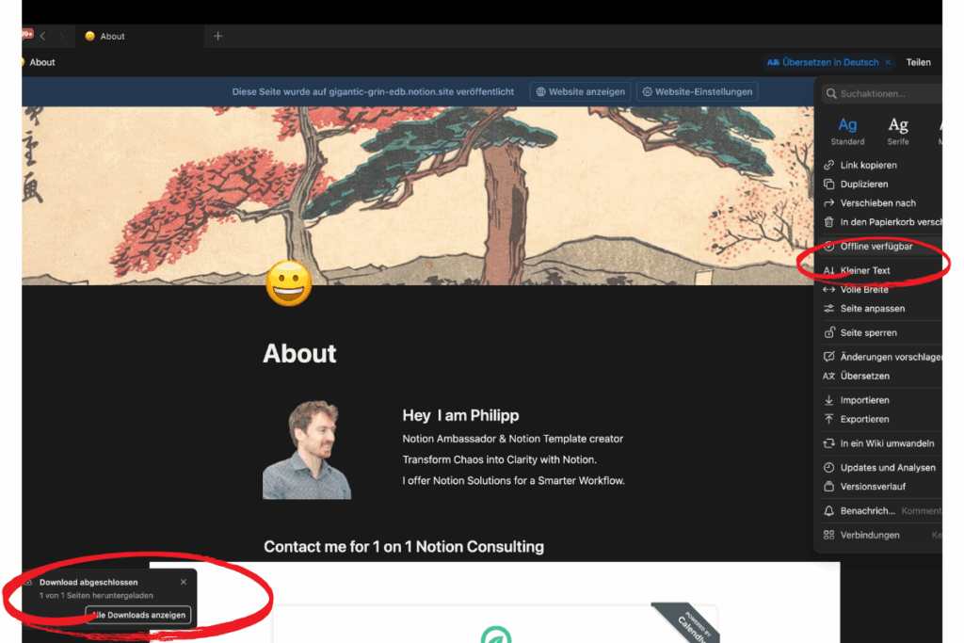
Task: Click Übersetzen in Deutsch button
Action: [x=823, y=62]
